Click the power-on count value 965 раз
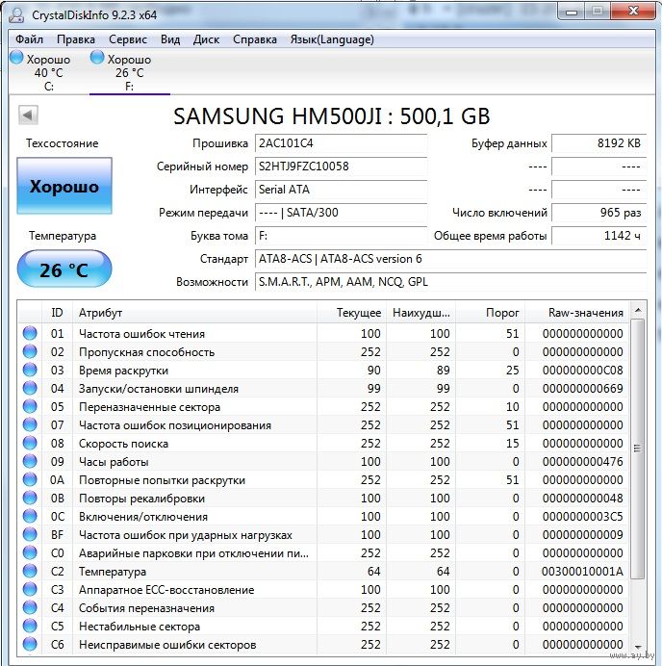This screenshot has width=662, height=666. (x=599, y=213)
